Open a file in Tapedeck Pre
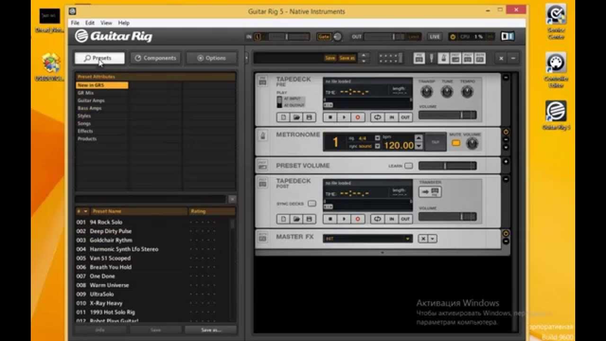The width and height of the screenshot is (606, 341). 296,117
